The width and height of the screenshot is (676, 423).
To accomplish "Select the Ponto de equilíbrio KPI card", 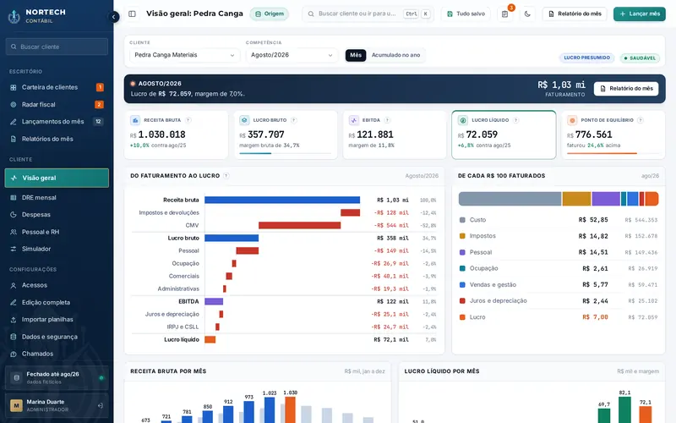I will [613, 135].
